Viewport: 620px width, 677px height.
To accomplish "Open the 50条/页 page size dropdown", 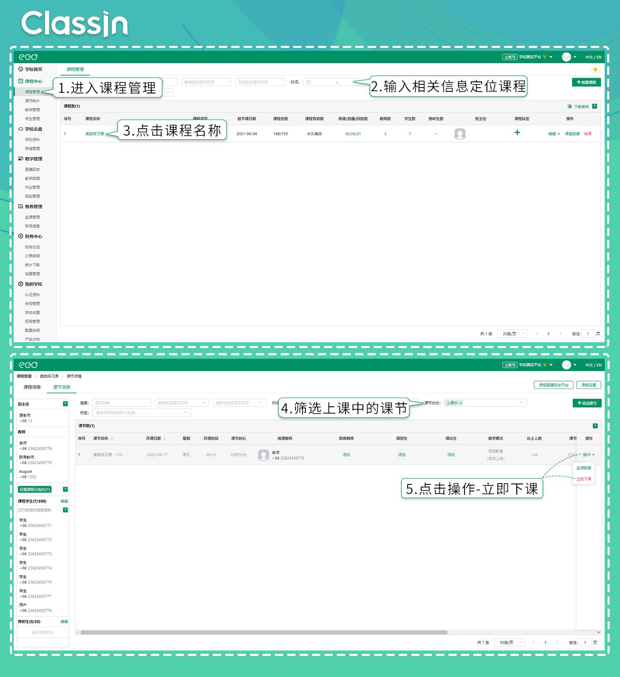I will (510, 642).
